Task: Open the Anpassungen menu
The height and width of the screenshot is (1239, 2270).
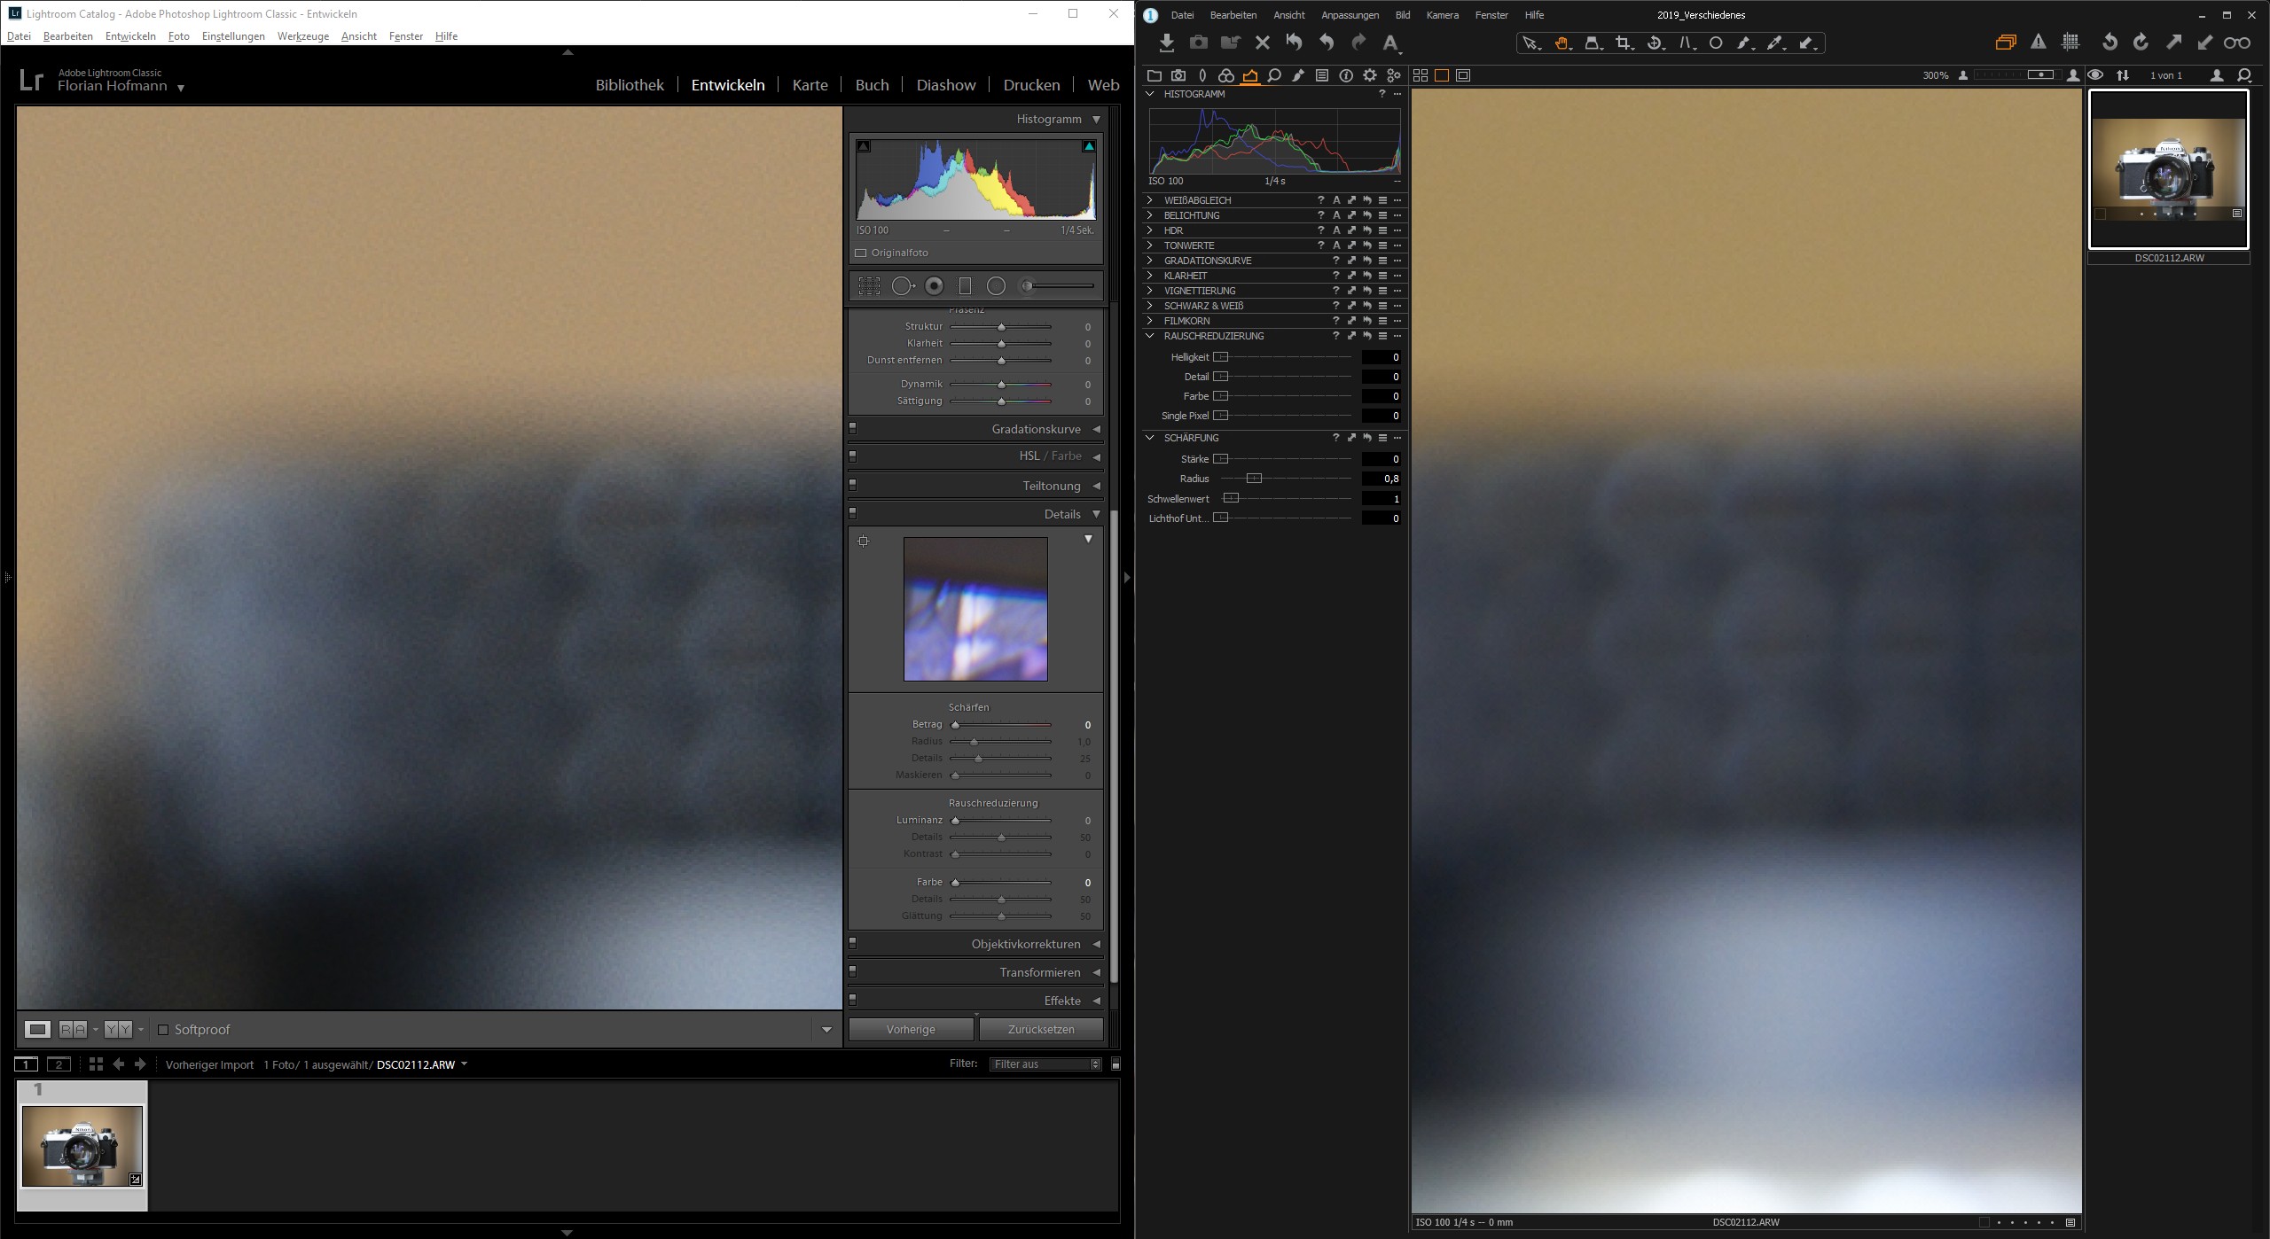Action: [1350, 15]
